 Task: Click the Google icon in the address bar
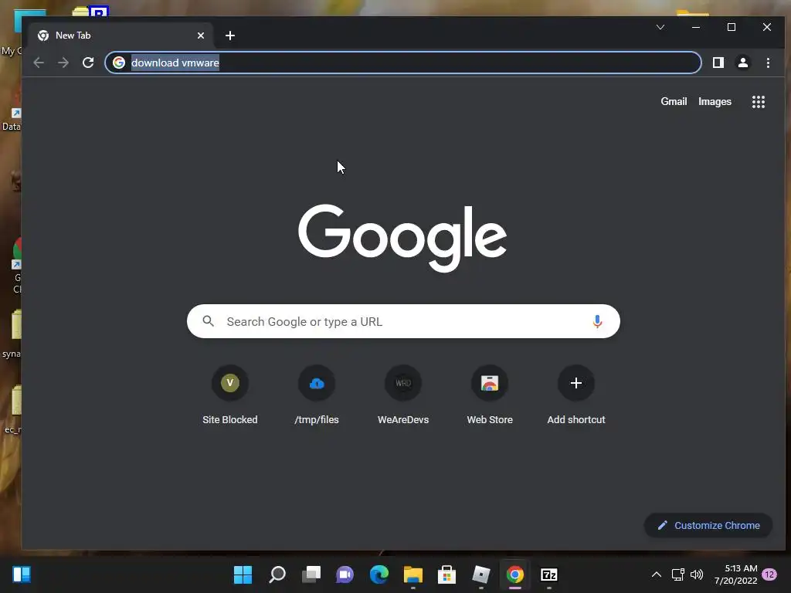(119, 63)
